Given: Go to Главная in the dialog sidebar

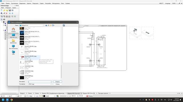Looking at the screenshot, I should (13, 30).
